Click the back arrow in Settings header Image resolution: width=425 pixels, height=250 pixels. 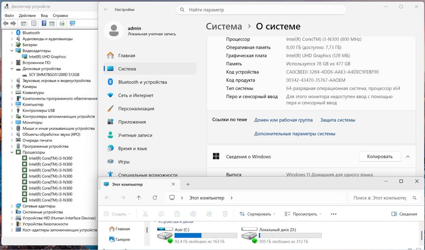tap(106, 9)
